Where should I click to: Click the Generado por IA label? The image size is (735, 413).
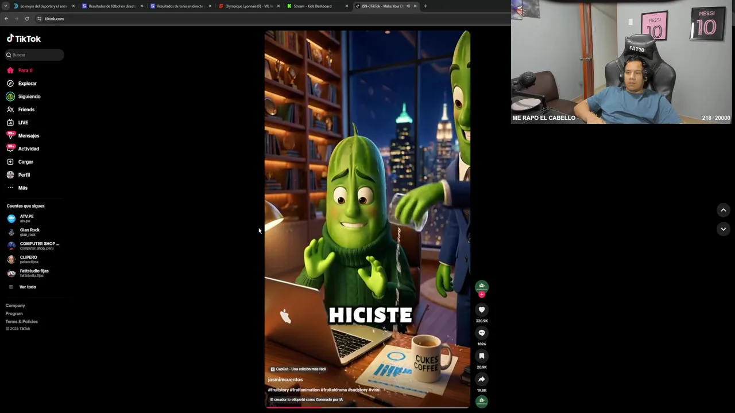[x=307, y=399]
